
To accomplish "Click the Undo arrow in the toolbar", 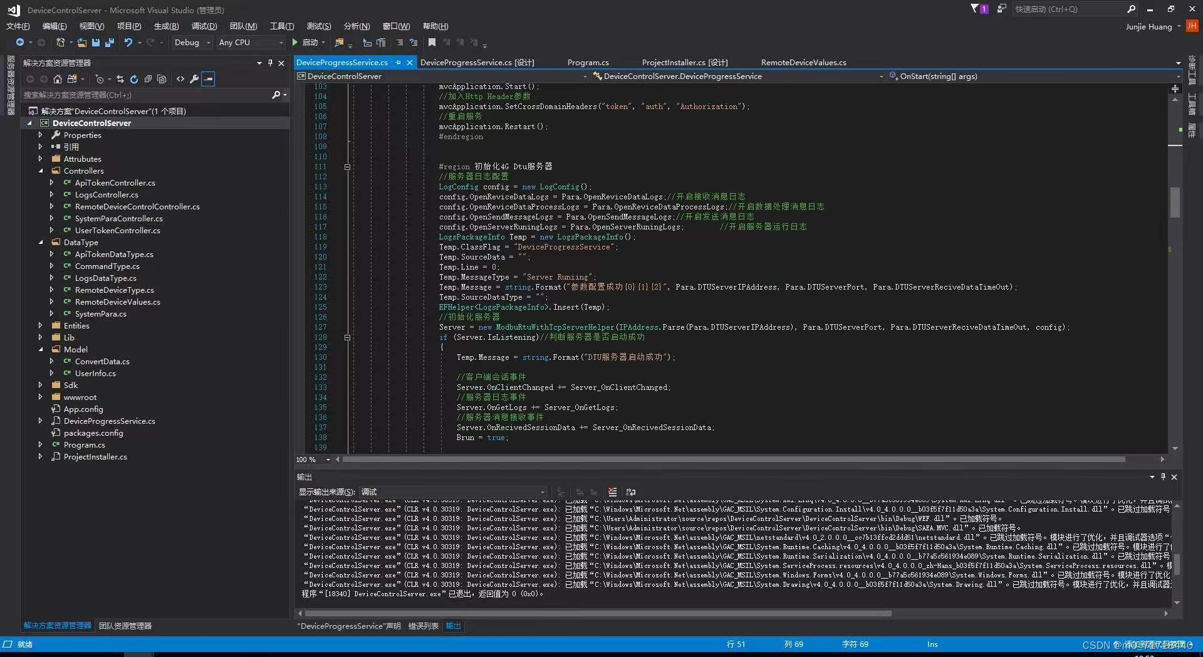I will (x=128, y=43).
